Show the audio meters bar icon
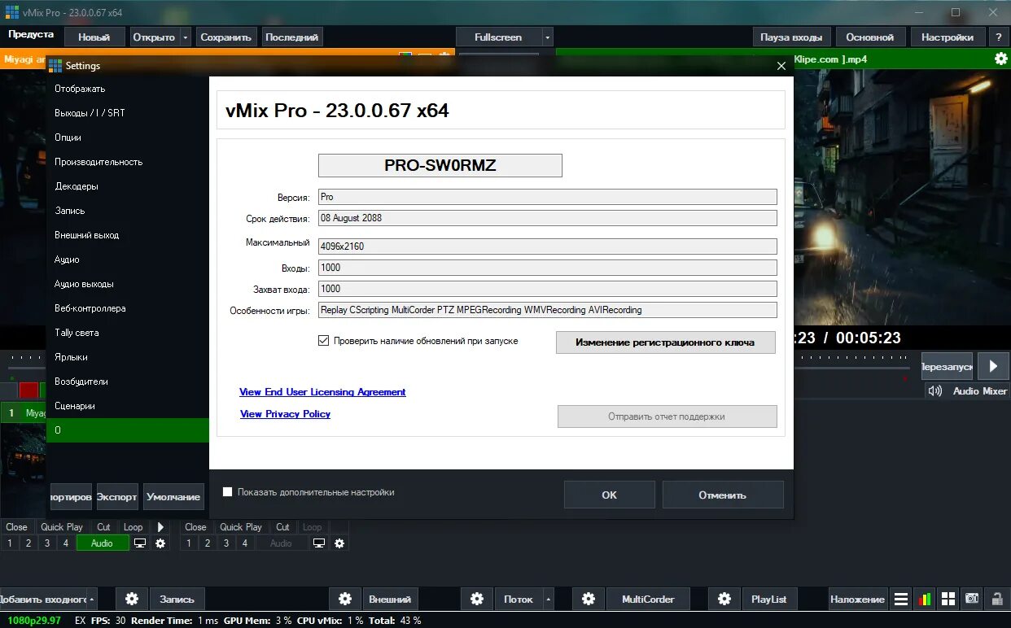This screenshot has height=628, width=1011. pos(925,599)
